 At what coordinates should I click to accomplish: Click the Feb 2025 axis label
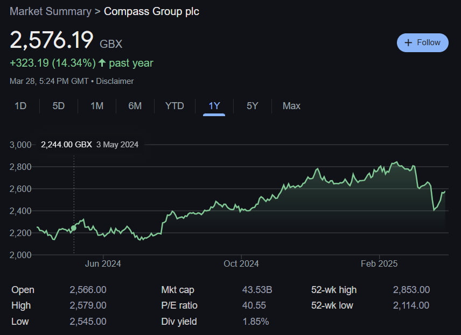[x=379, y=263]
